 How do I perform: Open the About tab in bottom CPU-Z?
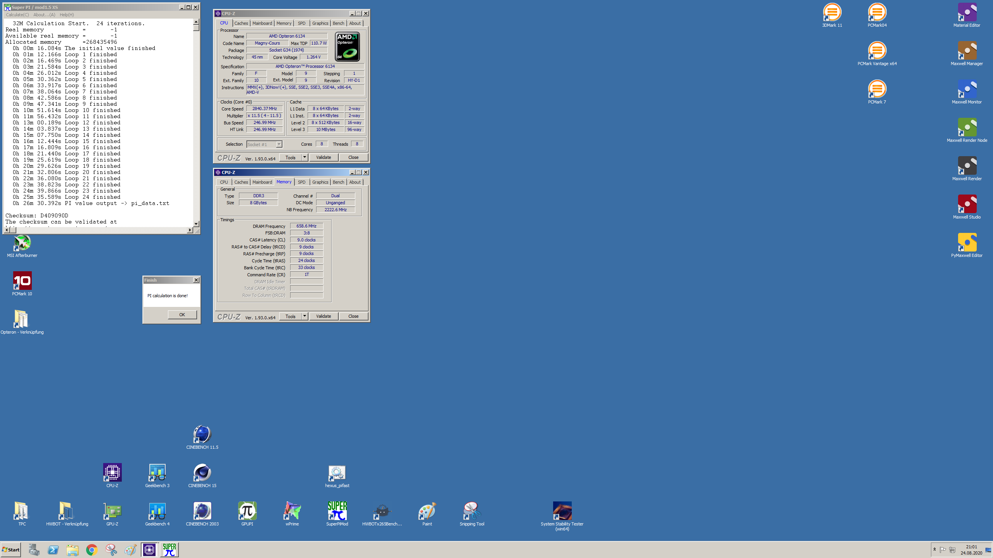click(355, 182)
